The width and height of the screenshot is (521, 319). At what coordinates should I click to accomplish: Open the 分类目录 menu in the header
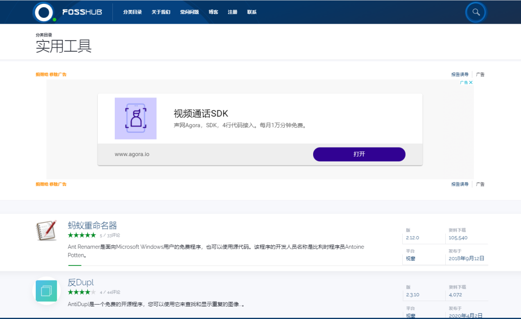point(132,12)
